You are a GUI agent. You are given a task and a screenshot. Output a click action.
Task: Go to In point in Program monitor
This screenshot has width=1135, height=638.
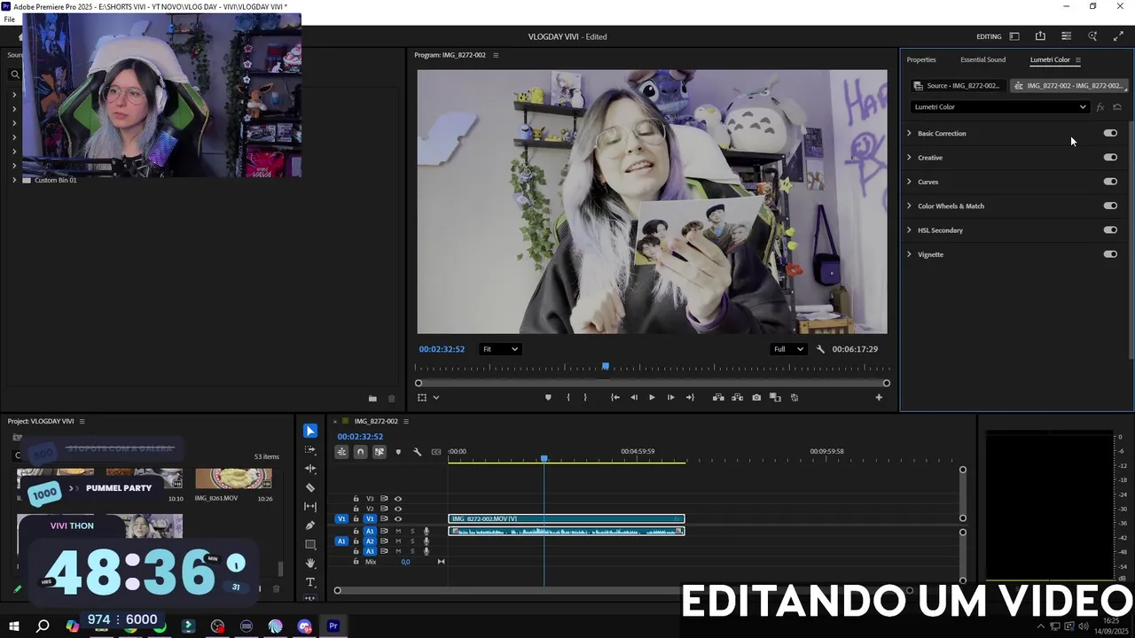(x=615, y=397)
